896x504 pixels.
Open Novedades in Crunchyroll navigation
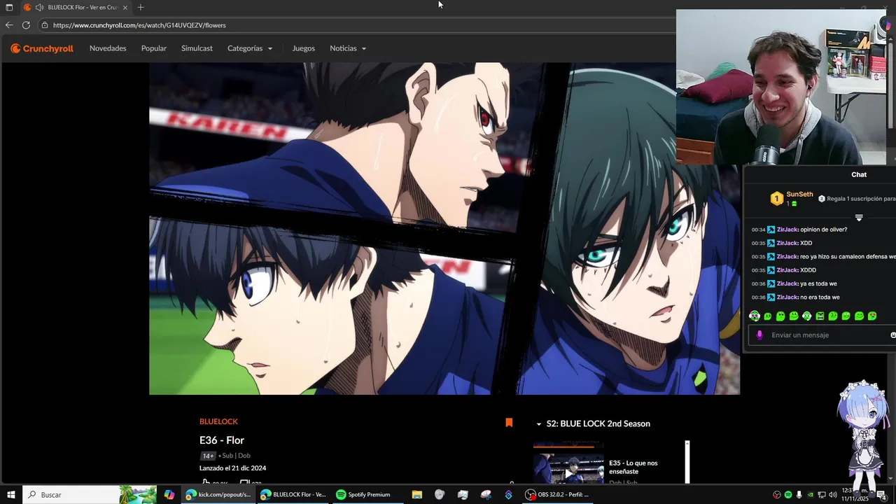tap(108, 48)
